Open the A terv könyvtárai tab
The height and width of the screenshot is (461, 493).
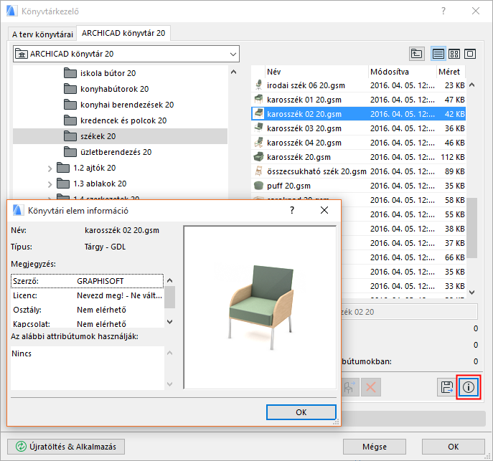point(42,34)
